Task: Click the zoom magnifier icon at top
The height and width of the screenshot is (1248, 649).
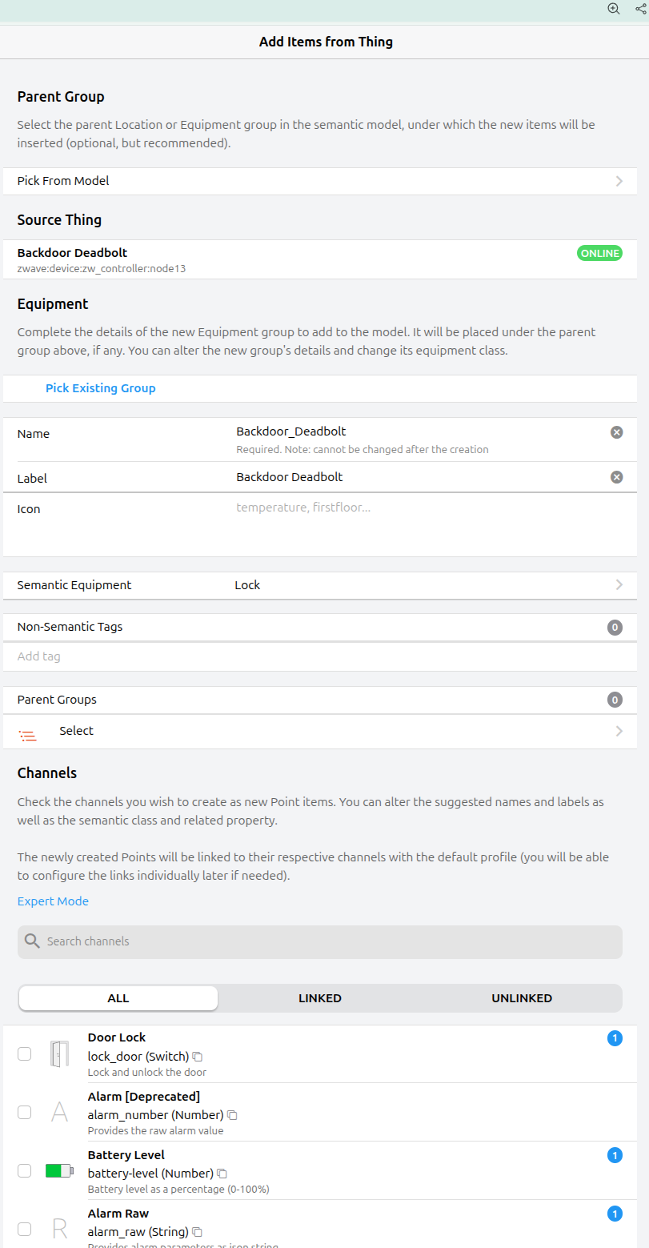Action: 614,9
